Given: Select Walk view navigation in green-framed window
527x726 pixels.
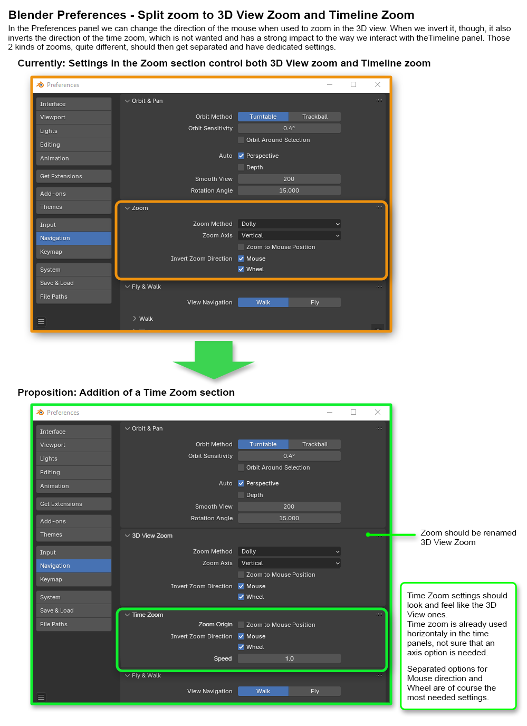Looking at the screenshot, I should click(263, 691).
